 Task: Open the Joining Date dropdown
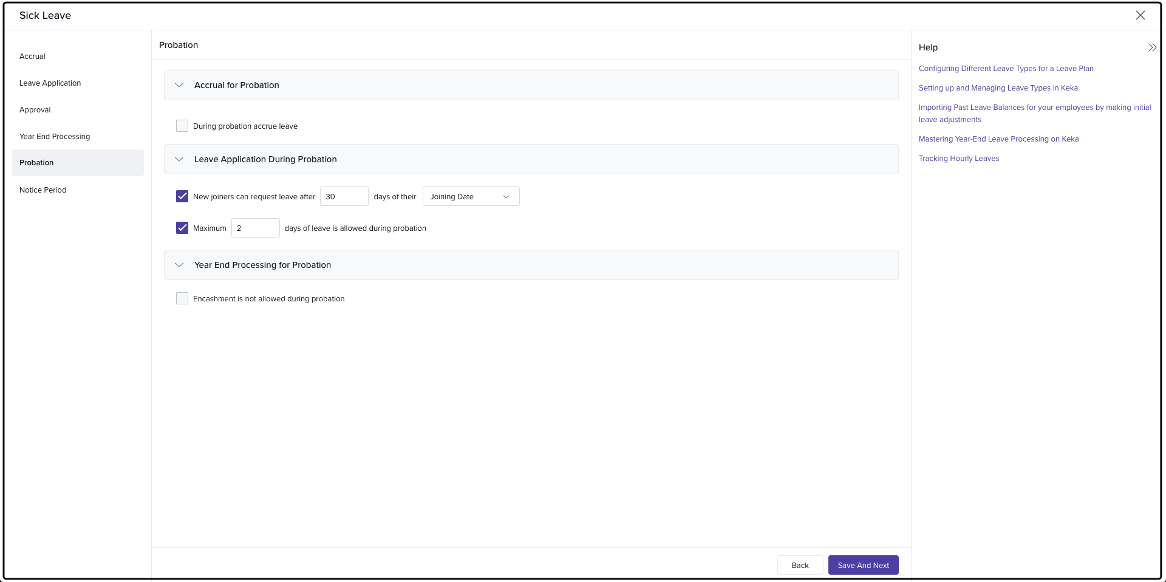click(471, 197)
